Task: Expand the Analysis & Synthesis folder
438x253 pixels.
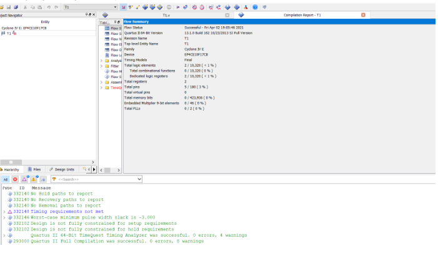Action: click(101, 61)
